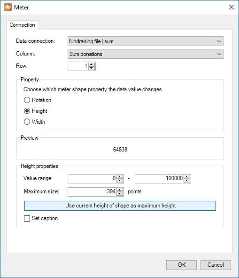This screenshot has width=239, height=278.
Task: Dismiss the dialog with Cancel
Action: tap(216, 265)
